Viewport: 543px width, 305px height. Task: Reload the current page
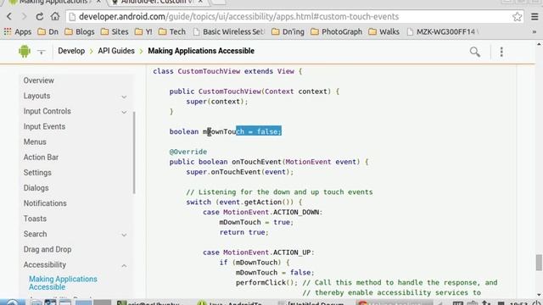[x=40, y=17]
